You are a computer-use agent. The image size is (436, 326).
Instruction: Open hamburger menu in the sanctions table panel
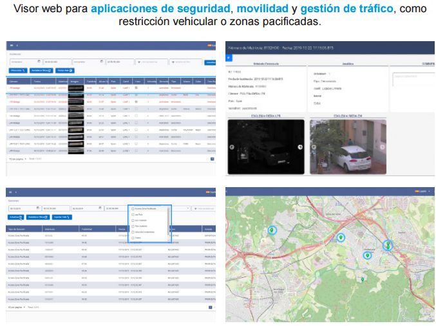point(10,192)
